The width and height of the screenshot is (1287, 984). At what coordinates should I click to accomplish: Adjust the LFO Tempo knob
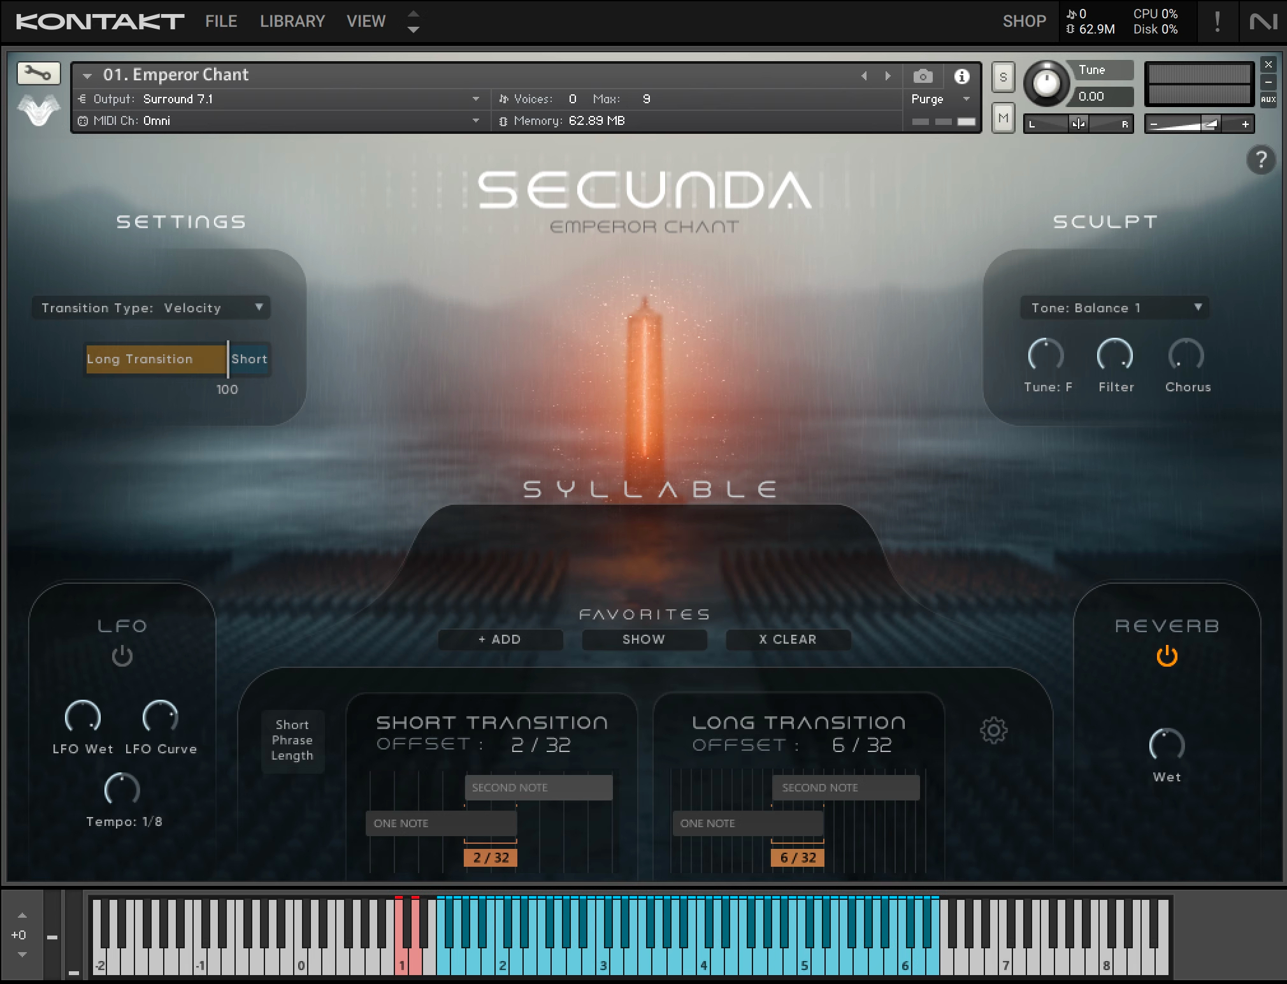point(122,790)
